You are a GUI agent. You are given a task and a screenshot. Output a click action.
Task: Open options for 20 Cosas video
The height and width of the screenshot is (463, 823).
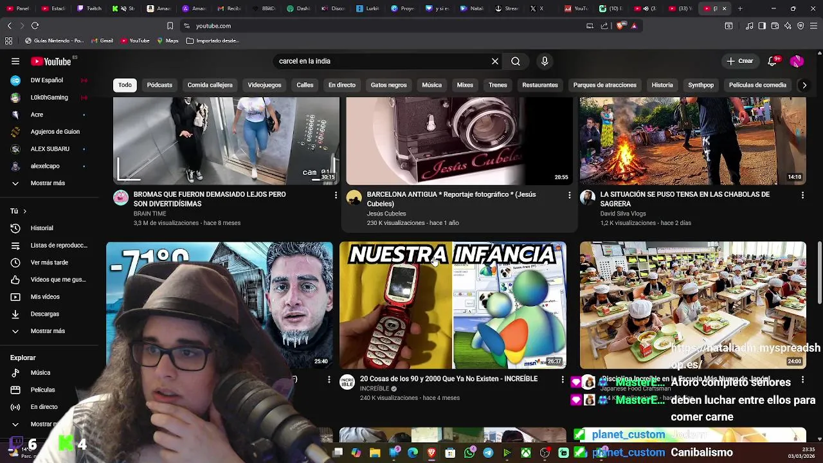pos(563,380)
